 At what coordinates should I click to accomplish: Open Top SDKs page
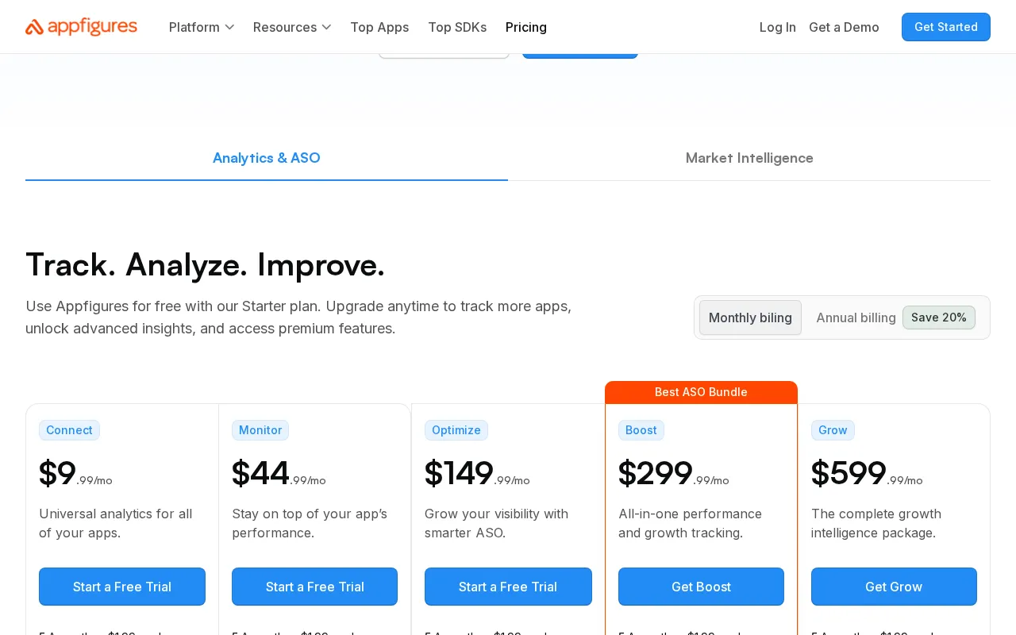click(x=457, y=27)
